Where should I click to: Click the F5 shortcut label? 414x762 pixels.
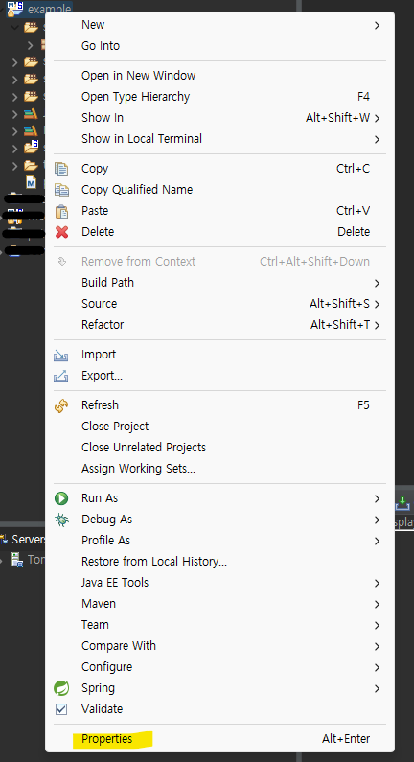(363, 405)
